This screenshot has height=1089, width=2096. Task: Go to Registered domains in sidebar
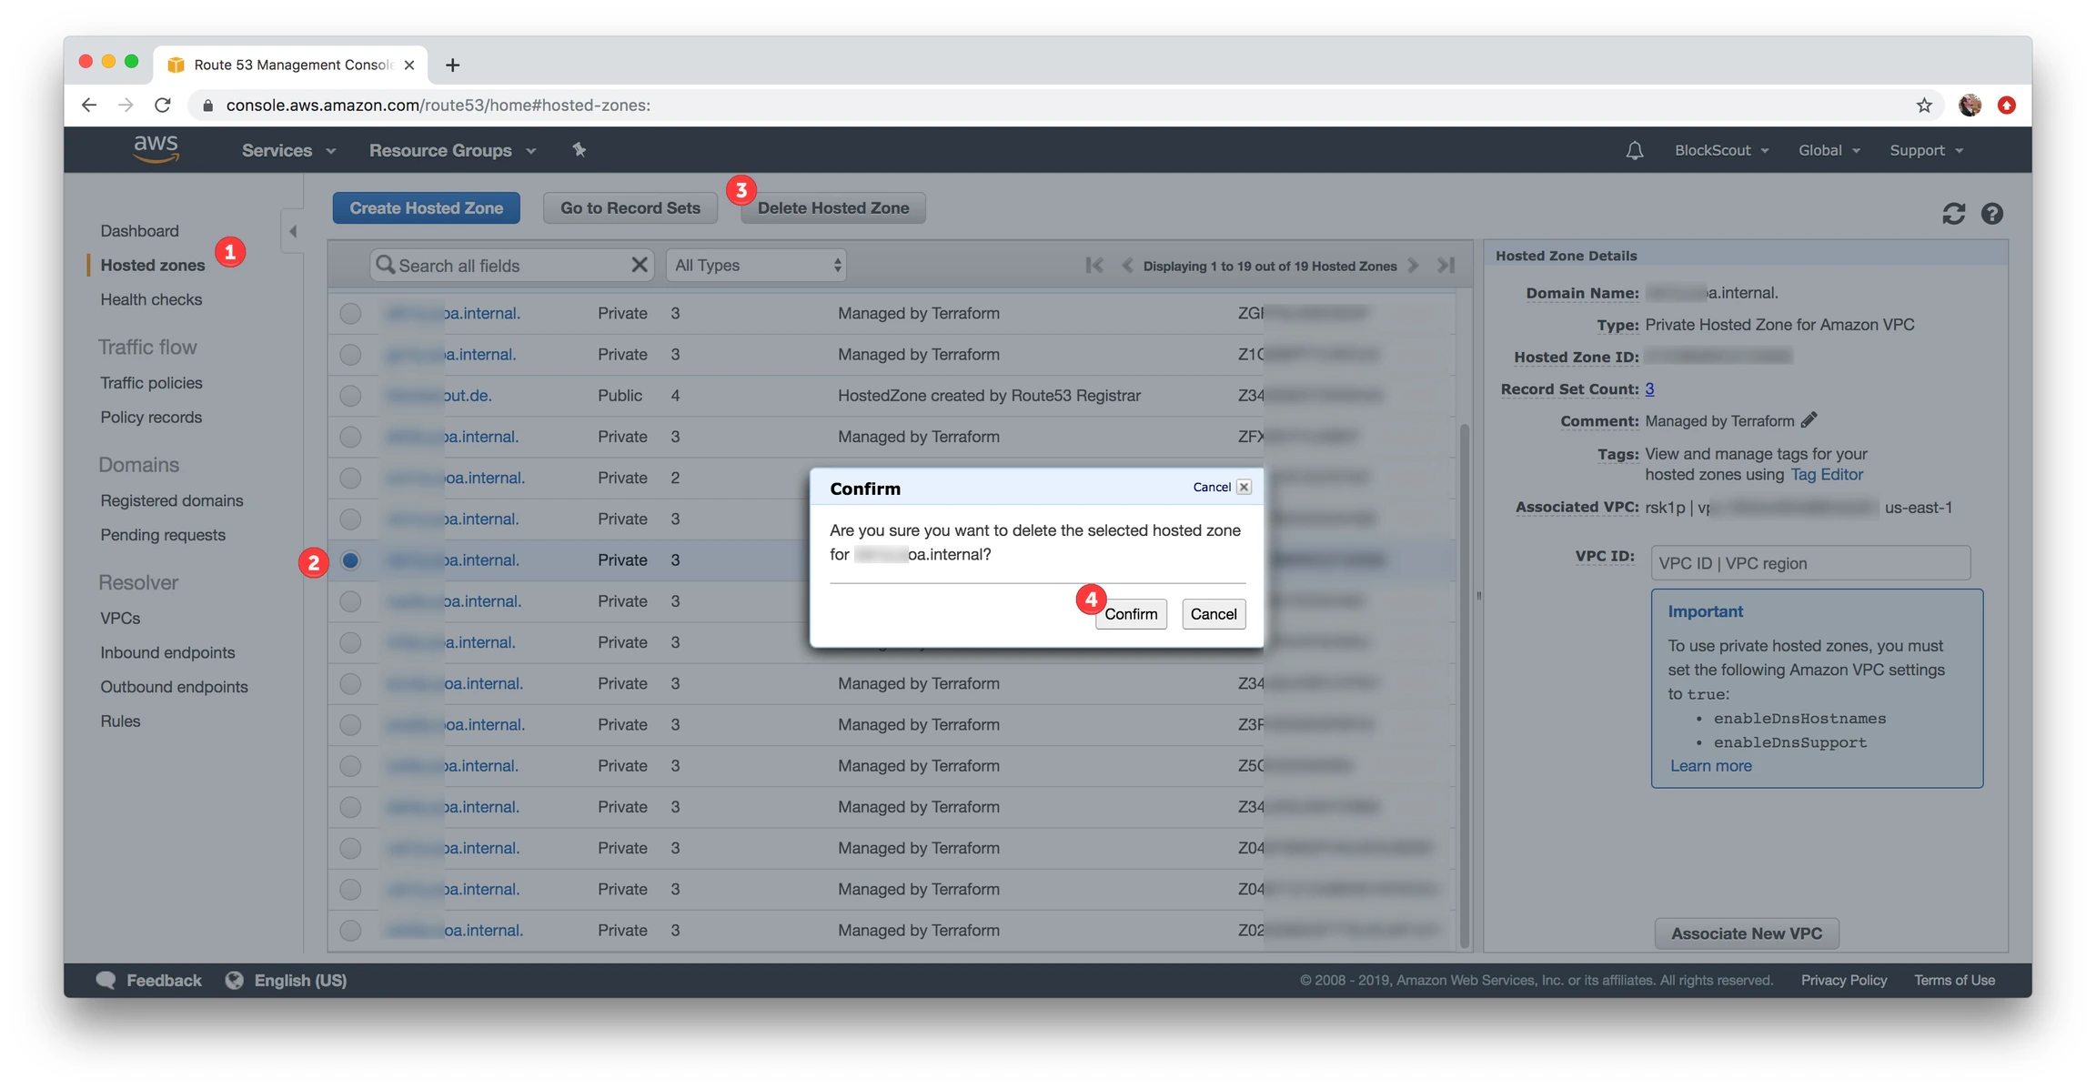coord(171,500)
